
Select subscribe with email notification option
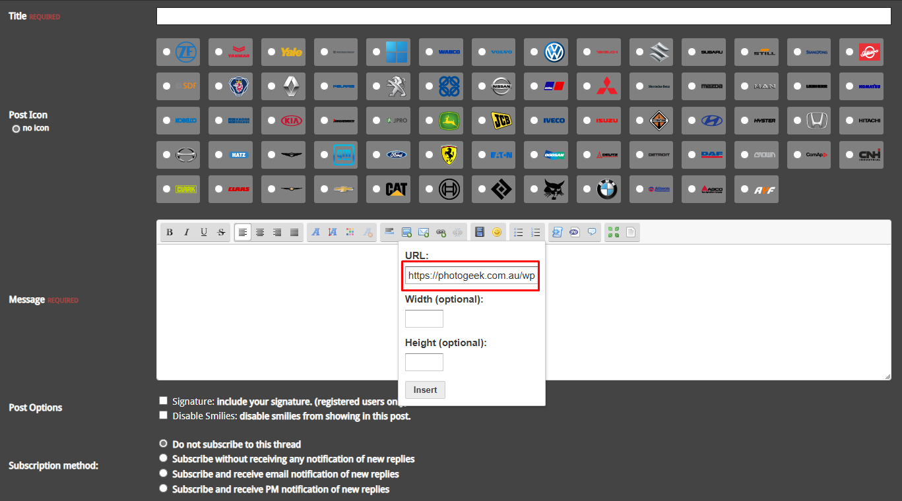pos(164,473)
